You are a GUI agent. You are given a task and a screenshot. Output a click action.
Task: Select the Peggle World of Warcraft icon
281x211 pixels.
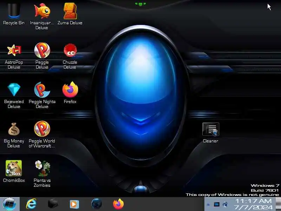(42, 129)
